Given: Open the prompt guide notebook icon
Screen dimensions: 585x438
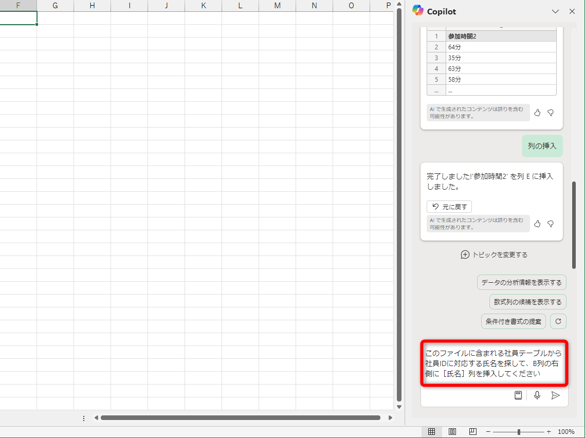Looking at the screenshot, I should tap(518, 395).
